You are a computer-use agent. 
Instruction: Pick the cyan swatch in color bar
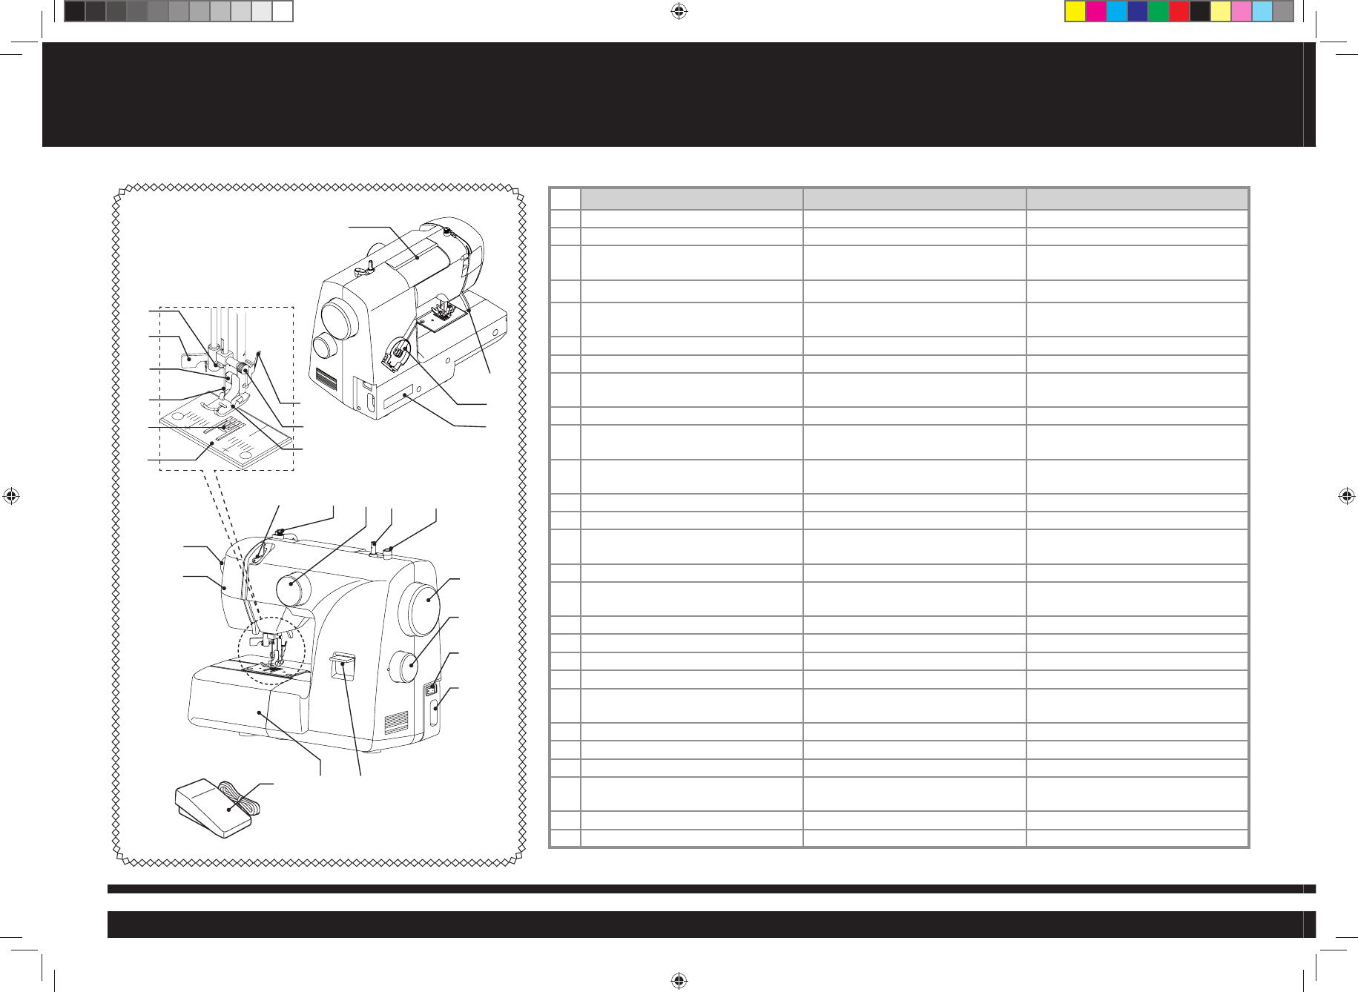[1117, 12]
